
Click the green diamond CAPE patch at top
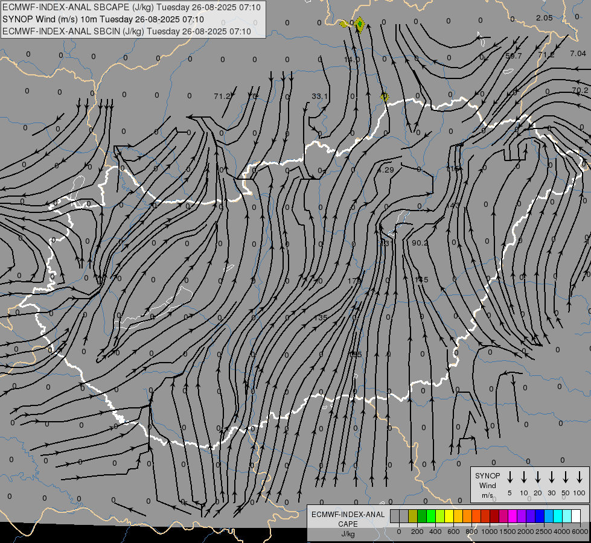[360, 25]
